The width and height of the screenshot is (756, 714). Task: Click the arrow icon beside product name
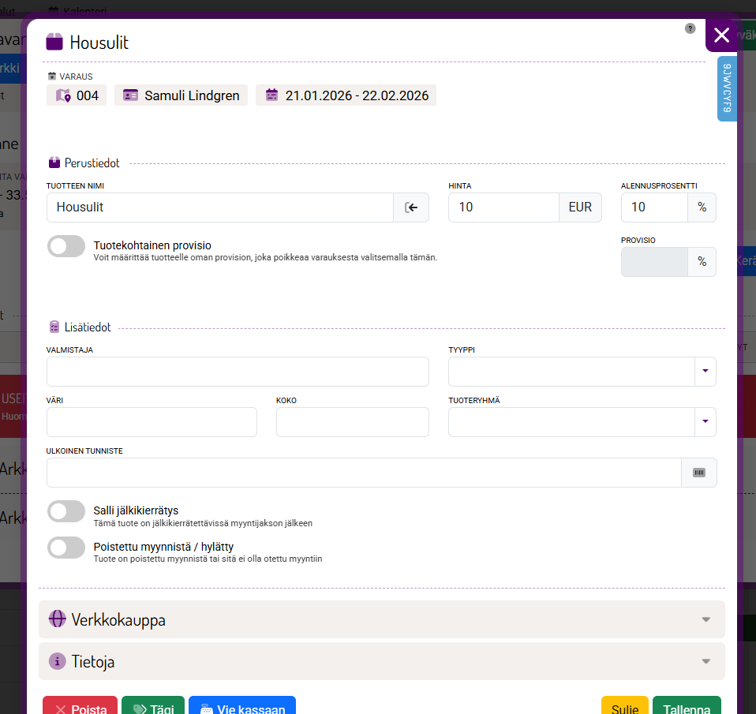coord(411,207)
